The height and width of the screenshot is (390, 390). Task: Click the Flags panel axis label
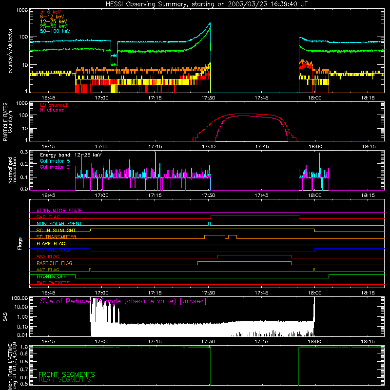pos(19,243)
